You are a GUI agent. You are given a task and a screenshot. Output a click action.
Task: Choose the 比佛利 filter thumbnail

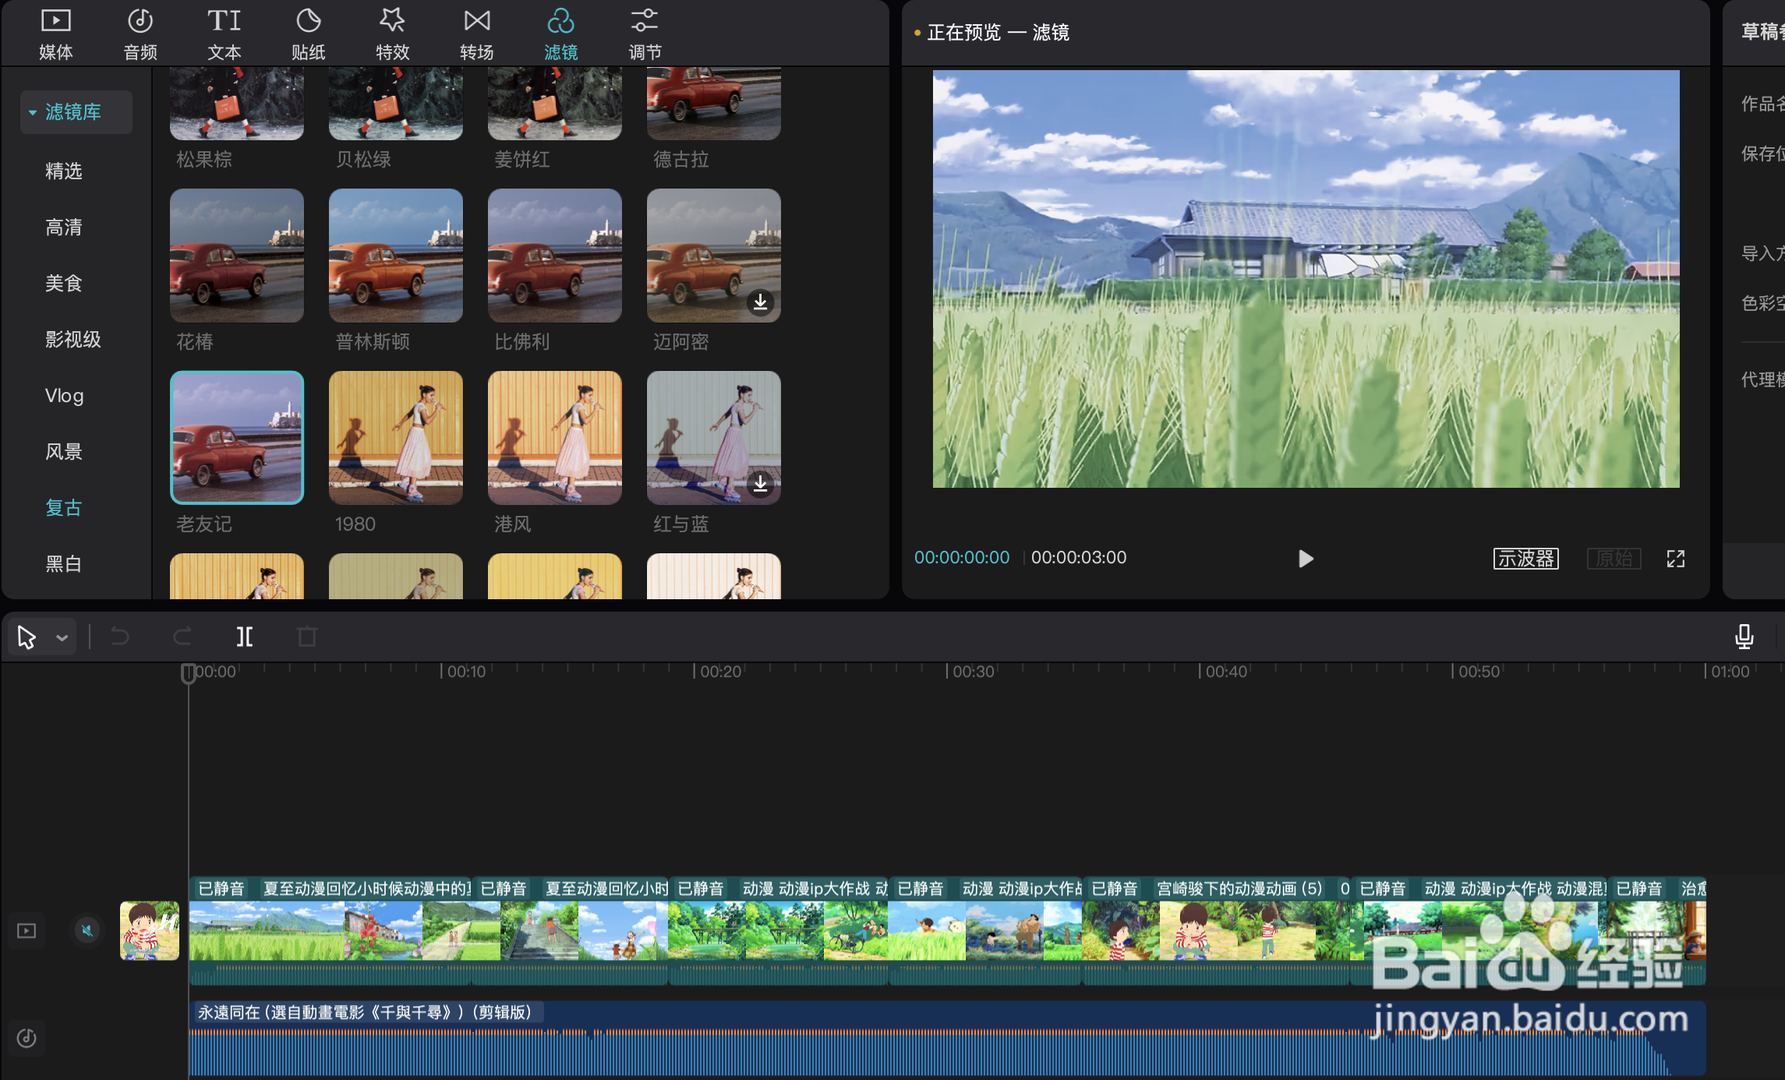(555, 256)
